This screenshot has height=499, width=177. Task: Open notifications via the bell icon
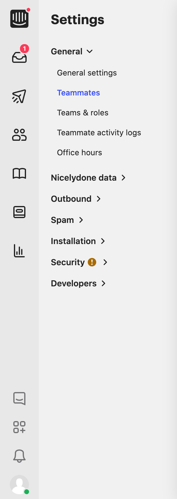[x=19, y=456]
